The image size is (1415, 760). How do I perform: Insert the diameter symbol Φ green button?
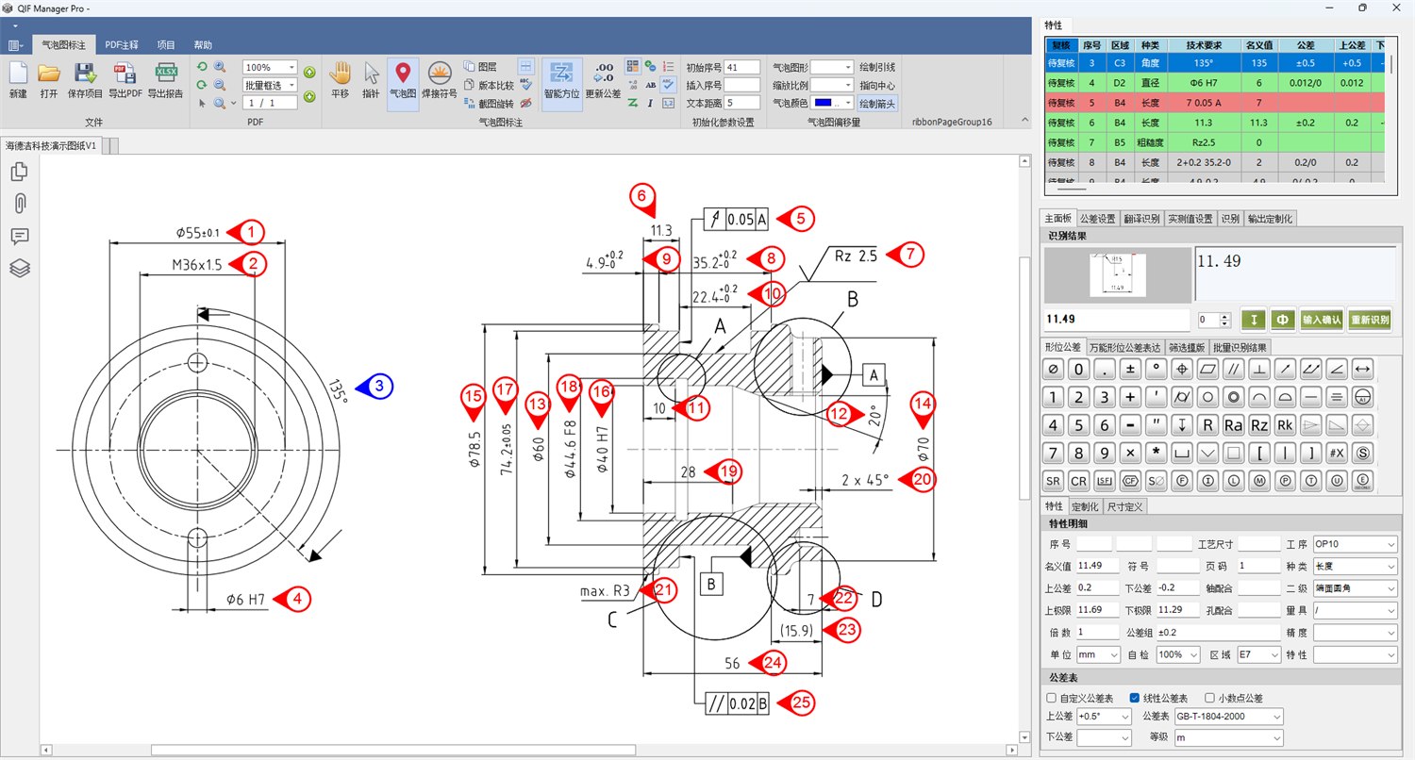point(1283,320)
